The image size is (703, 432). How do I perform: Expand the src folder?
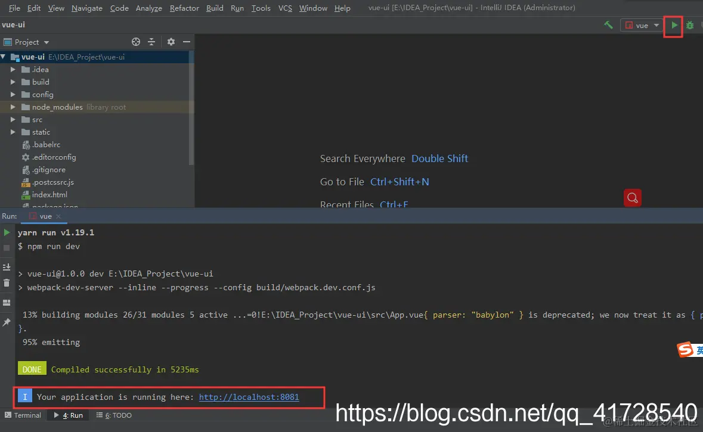13,120
